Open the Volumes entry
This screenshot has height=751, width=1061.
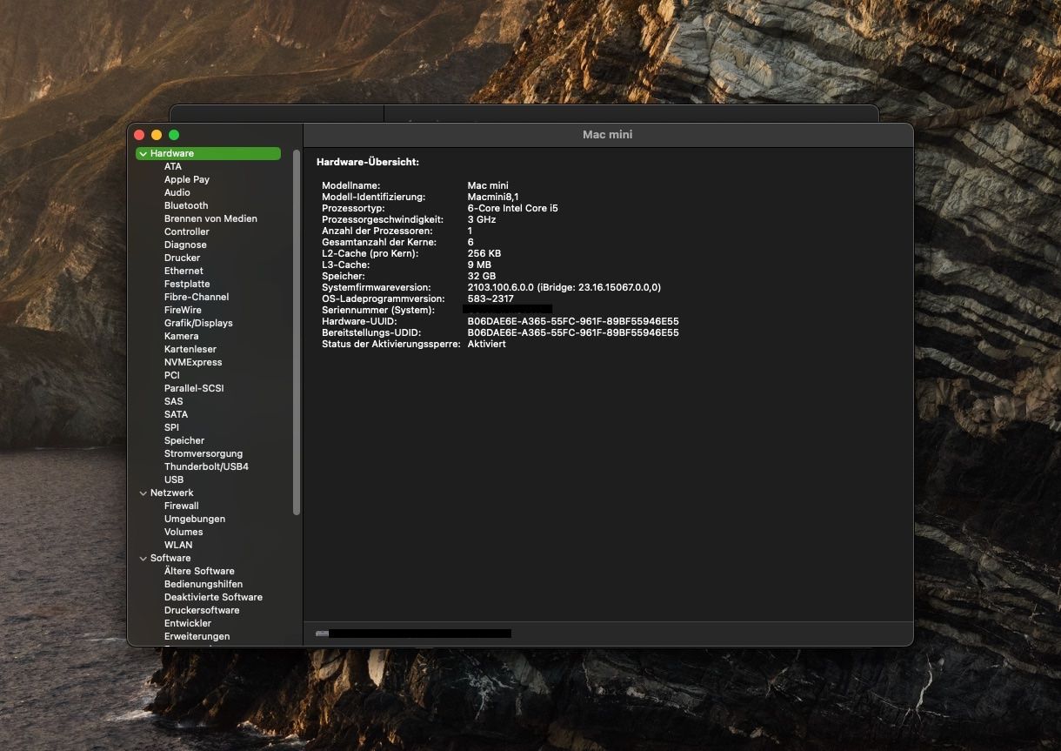pyautogui.click(x=184, y=532)
